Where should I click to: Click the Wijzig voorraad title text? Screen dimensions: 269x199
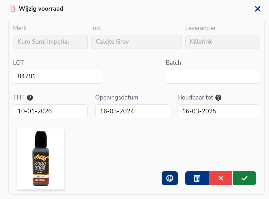[x=41, y=9]
